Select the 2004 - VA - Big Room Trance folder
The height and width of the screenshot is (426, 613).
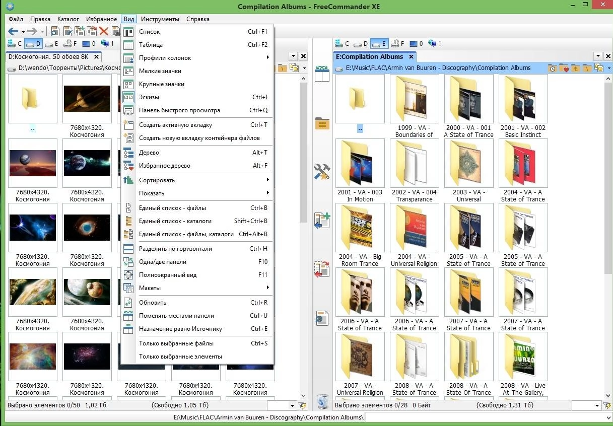[360, 235]
